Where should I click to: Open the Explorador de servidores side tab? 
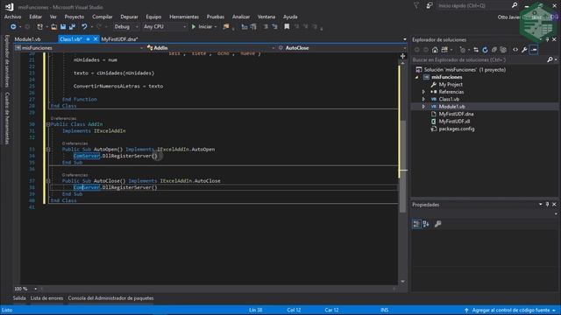click(x=7, y=60)
